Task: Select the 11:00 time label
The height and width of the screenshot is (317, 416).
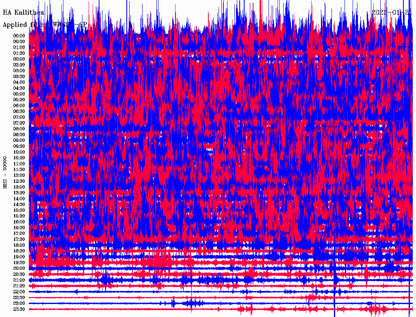Action: (x=19, y=164)
